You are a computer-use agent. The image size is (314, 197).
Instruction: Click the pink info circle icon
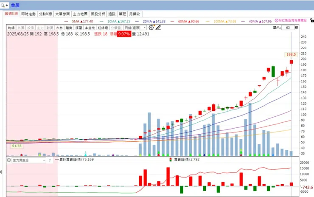[277, 20]
